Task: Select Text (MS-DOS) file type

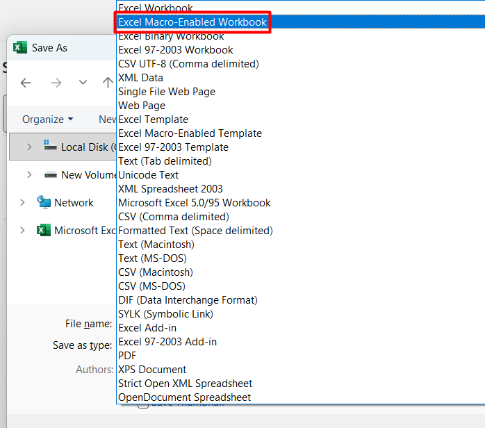Action: [x=301, y=258]
